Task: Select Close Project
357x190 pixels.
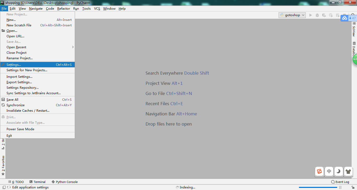Action: (x=37, y=53)
